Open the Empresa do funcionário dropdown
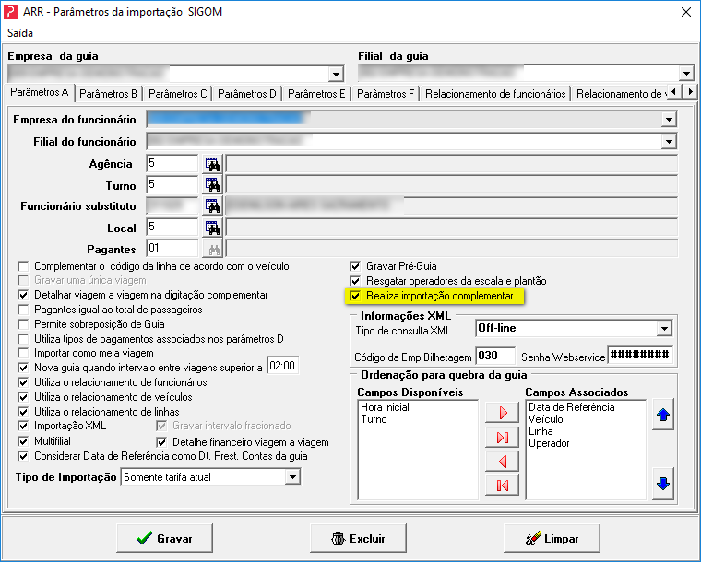 pyautogui.click(x=669, y=119)
